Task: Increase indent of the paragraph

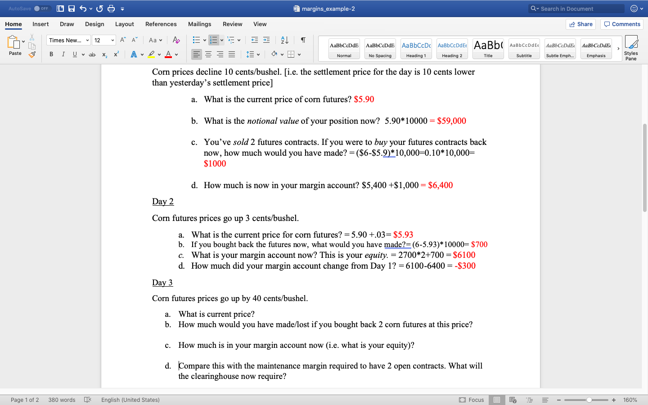Action: click(266, 40)
